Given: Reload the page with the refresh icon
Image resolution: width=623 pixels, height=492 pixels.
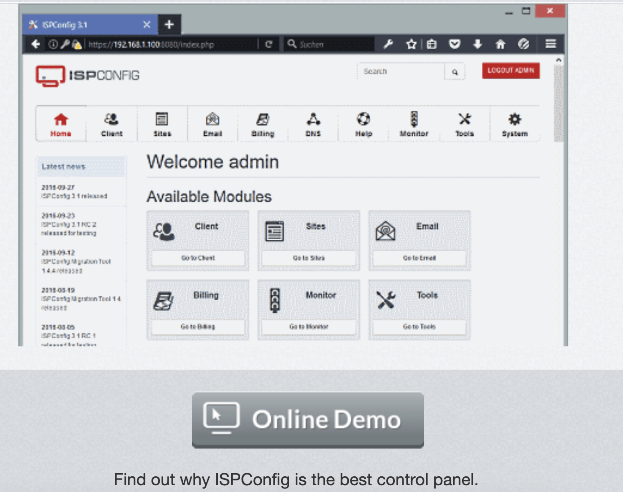Looking at the screenshot, I should [x=269, y=44].
